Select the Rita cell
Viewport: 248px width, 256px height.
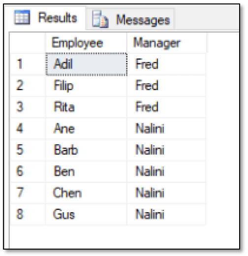86,107
